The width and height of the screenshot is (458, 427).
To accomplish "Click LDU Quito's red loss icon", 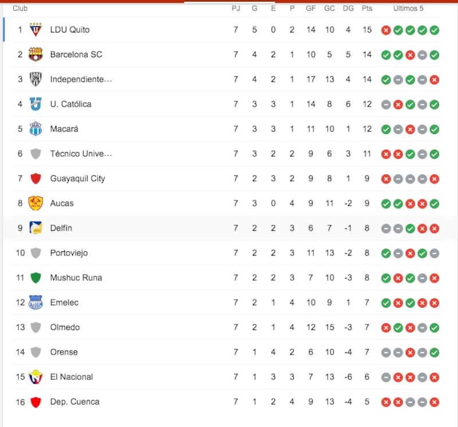I will point(386,30).
